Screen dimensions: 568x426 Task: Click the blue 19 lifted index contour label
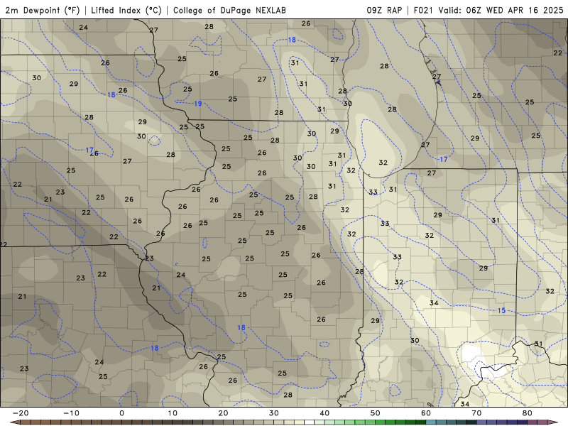click(x=198, y=104)
